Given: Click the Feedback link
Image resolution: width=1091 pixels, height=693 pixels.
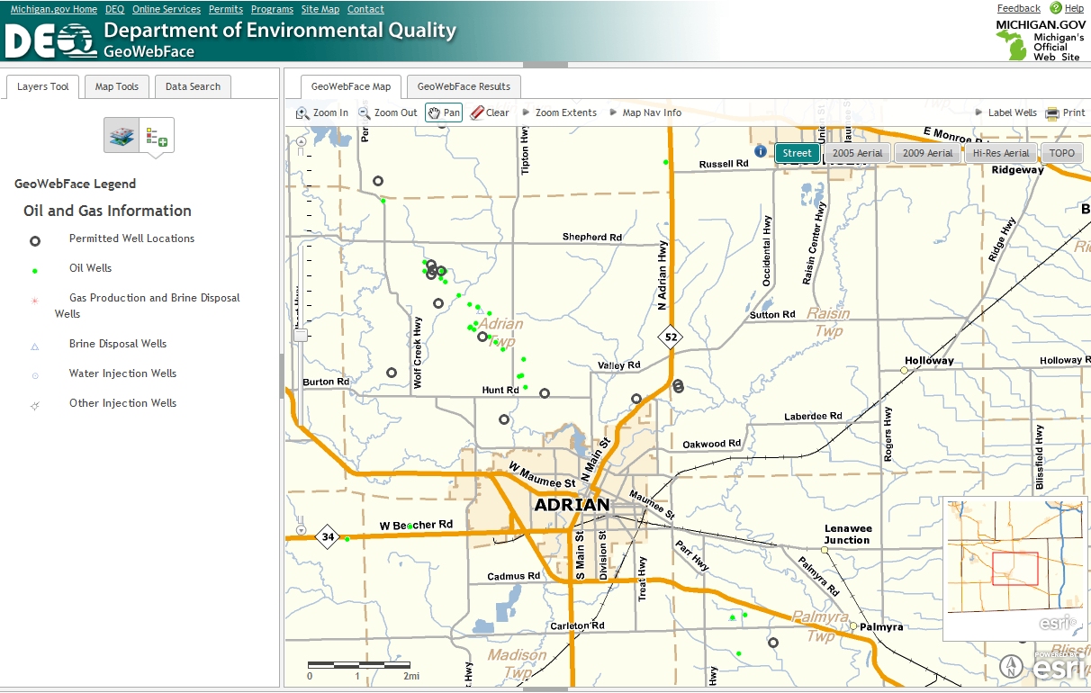Looking at the screenshot, I should (x=1019, y=8).
